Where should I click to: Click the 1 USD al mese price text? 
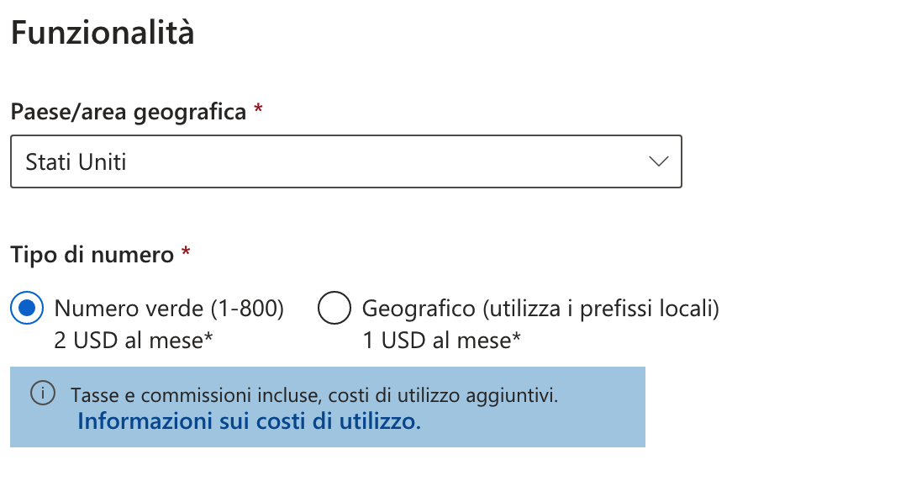pyautogui.click(x=441, y=341)
